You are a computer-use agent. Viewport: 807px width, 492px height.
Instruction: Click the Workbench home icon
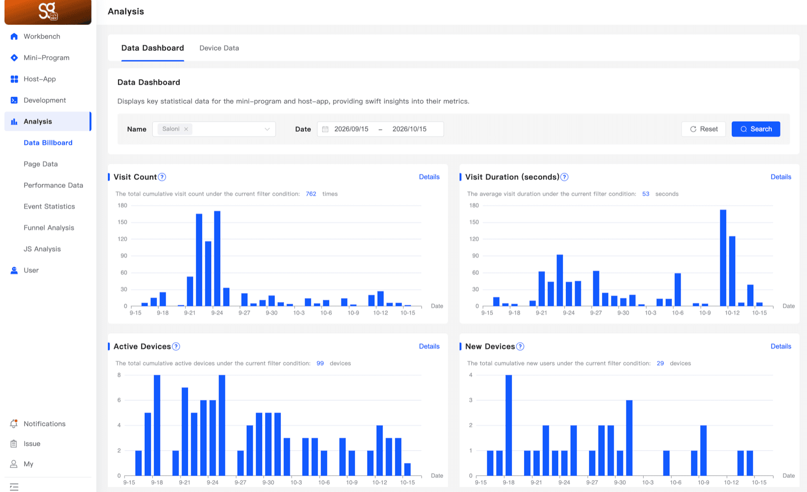tap(14, 36)
